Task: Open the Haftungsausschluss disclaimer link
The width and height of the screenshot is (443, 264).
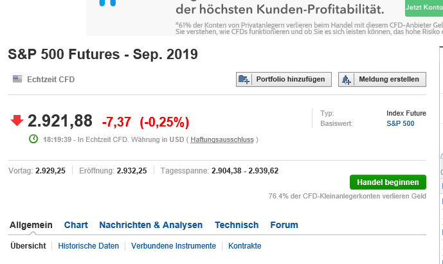Action: (x=222, y=139)
